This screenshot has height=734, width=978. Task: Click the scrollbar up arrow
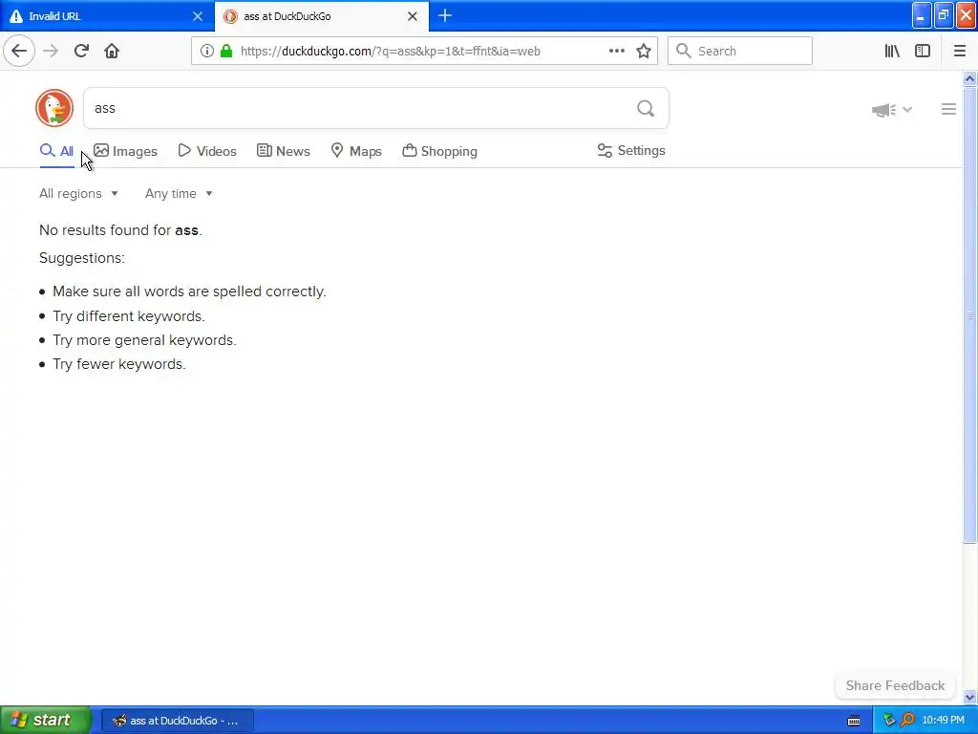(969, 78)
